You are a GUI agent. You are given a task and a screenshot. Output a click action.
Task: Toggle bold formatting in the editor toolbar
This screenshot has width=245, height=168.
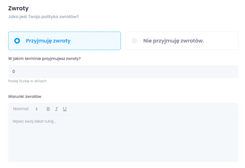tap(48, 109)
